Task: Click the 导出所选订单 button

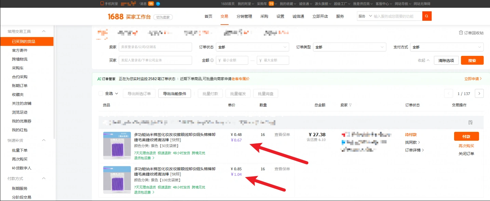Action: point(139,93)
